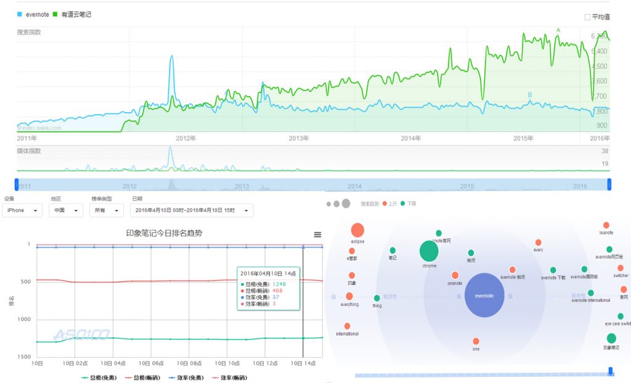
Task: Click marker B on the blue line
Action: (x=529, y=94)
